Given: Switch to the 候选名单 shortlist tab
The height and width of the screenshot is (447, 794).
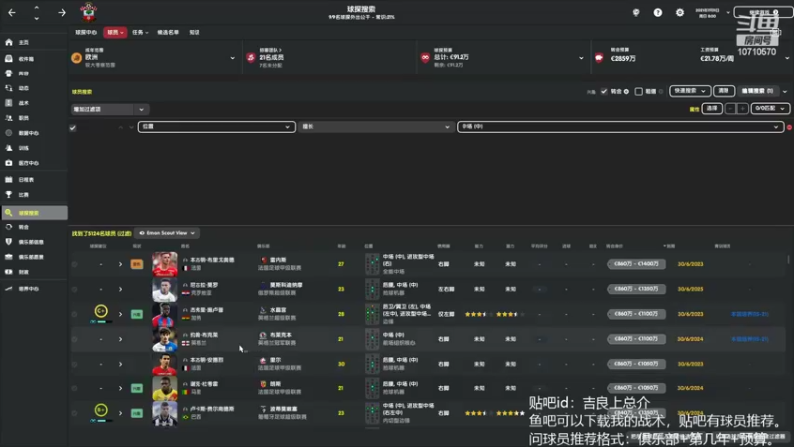Looking at the screenshot, I should pyautogui.click(x=168, y=32).
